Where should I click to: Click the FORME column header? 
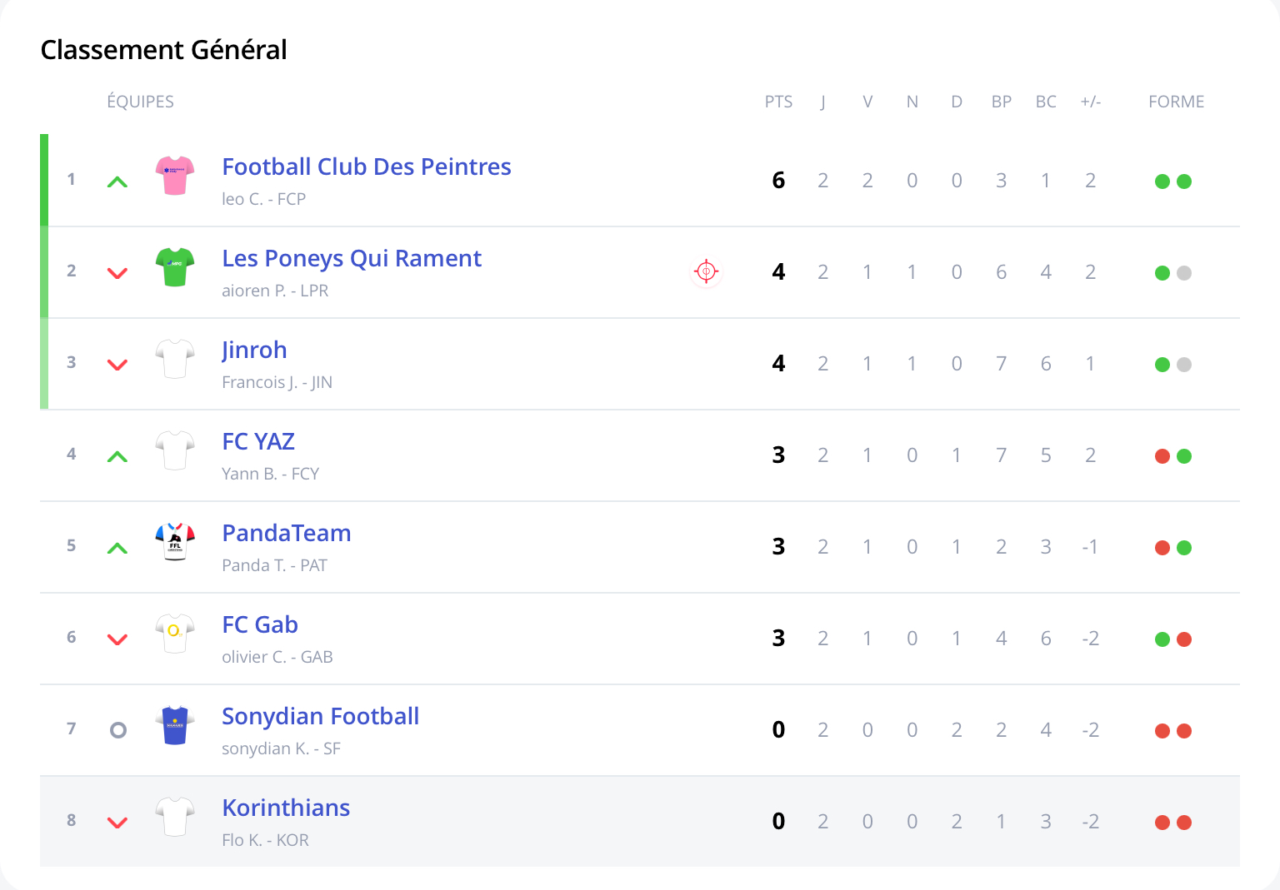(x=1176, y=102)
